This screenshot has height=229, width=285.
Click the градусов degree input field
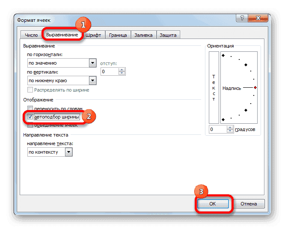[218, 129]
